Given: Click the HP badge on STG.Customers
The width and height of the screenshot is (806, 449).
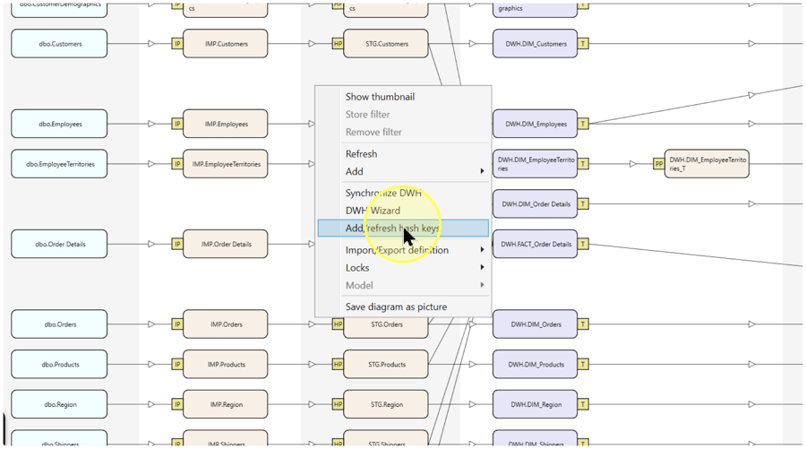Looking at the screenshot, I should pos(338,44).
